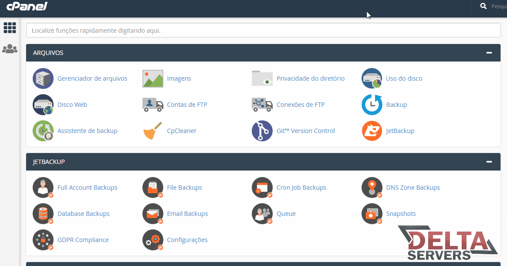Screen dimensions: 507x266
Task: Open the Gerenciador de arquivos icon
Action: click(43, 78)
